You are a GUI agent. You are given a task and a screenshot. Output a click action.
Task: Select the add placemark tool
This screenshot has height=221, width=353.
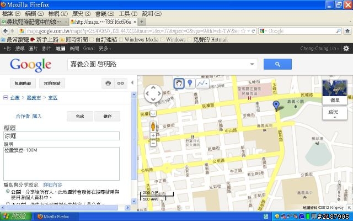tap(190, 83)
